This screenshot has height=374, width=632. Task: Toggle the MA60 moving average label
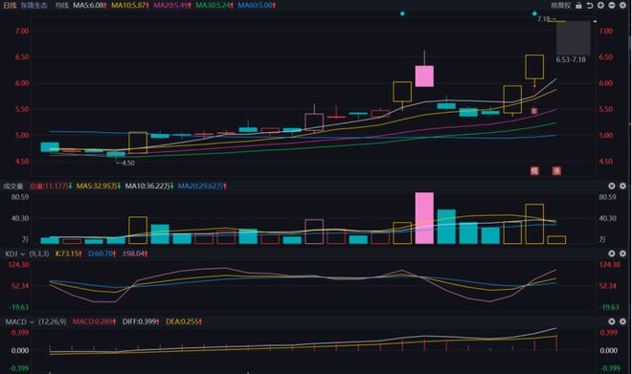[x=257, y=5]
